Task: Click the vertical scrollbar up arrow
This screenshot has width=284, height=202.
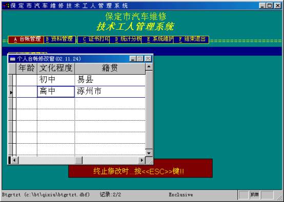Action: (149, 66)
